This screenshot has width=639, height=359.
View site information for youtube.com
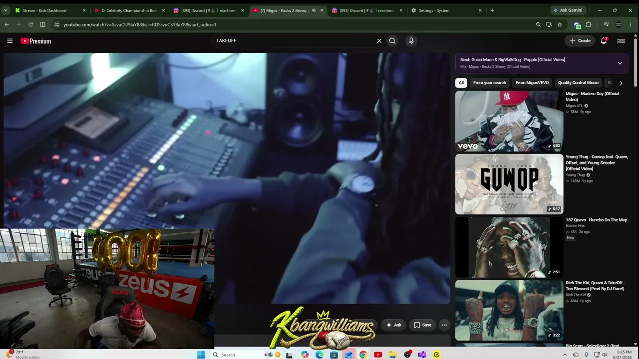coord(57,24)
